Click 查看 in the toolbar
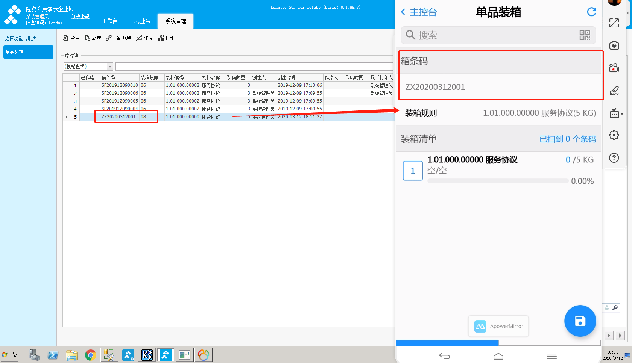632x363 pixels. [71, 38]
